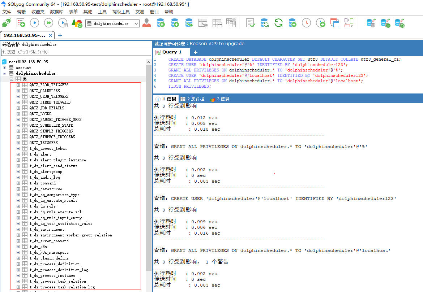Expand the QRTZ_BLOB_TRIGGERS table
This screenshot has height=292, width=423.
coord(18,85)
